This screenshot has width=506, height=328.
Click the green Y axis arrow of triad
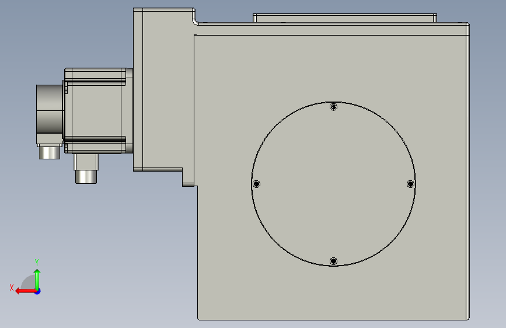click(x=37, y=280)
